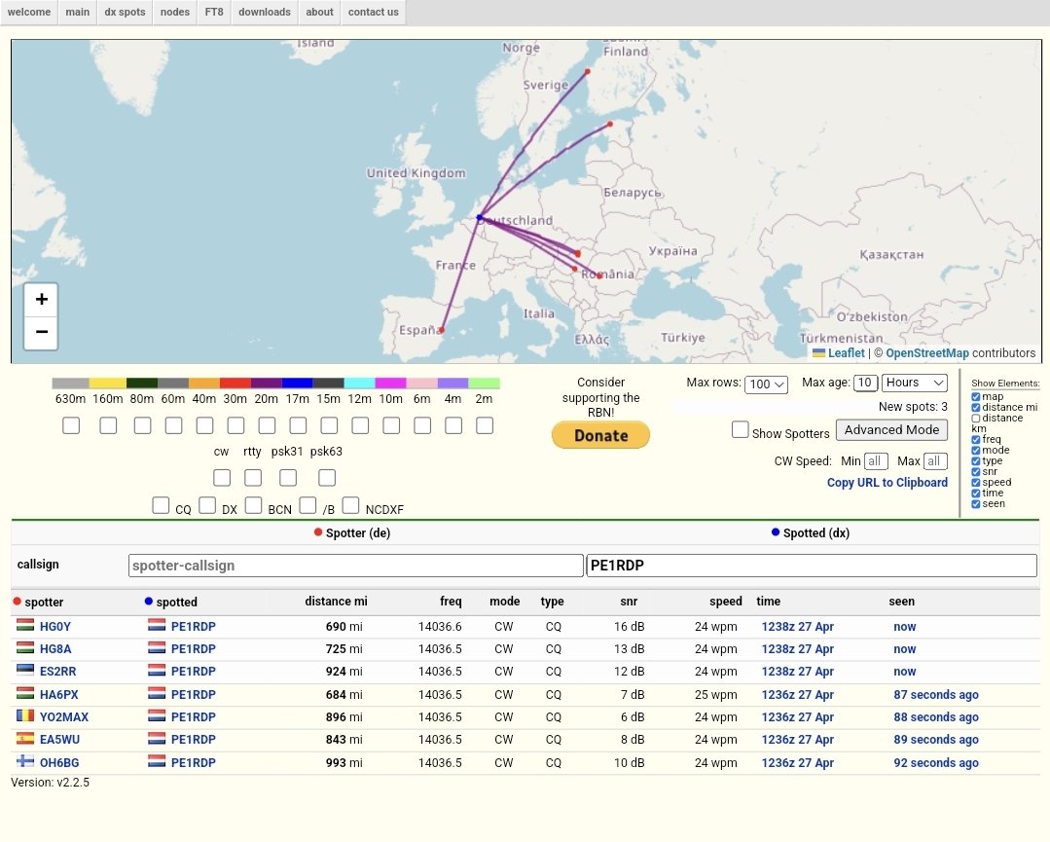The height and width of the screenshot is (842, 1050).
Task: Click the Ukraine flag Leaflet icon
Action: point(819,353)
